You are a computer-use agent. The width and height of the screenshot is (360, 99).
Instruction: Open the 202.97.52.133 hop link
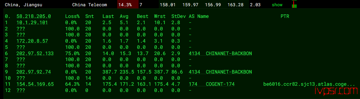pos(35,53)
